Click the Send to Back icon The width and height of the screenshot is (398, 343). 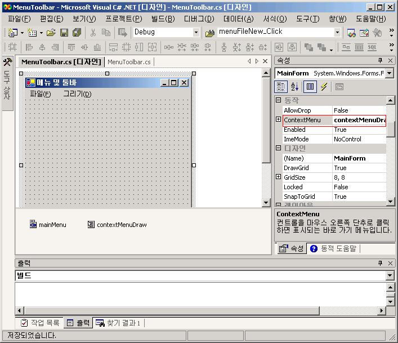[x=321, y=47]
